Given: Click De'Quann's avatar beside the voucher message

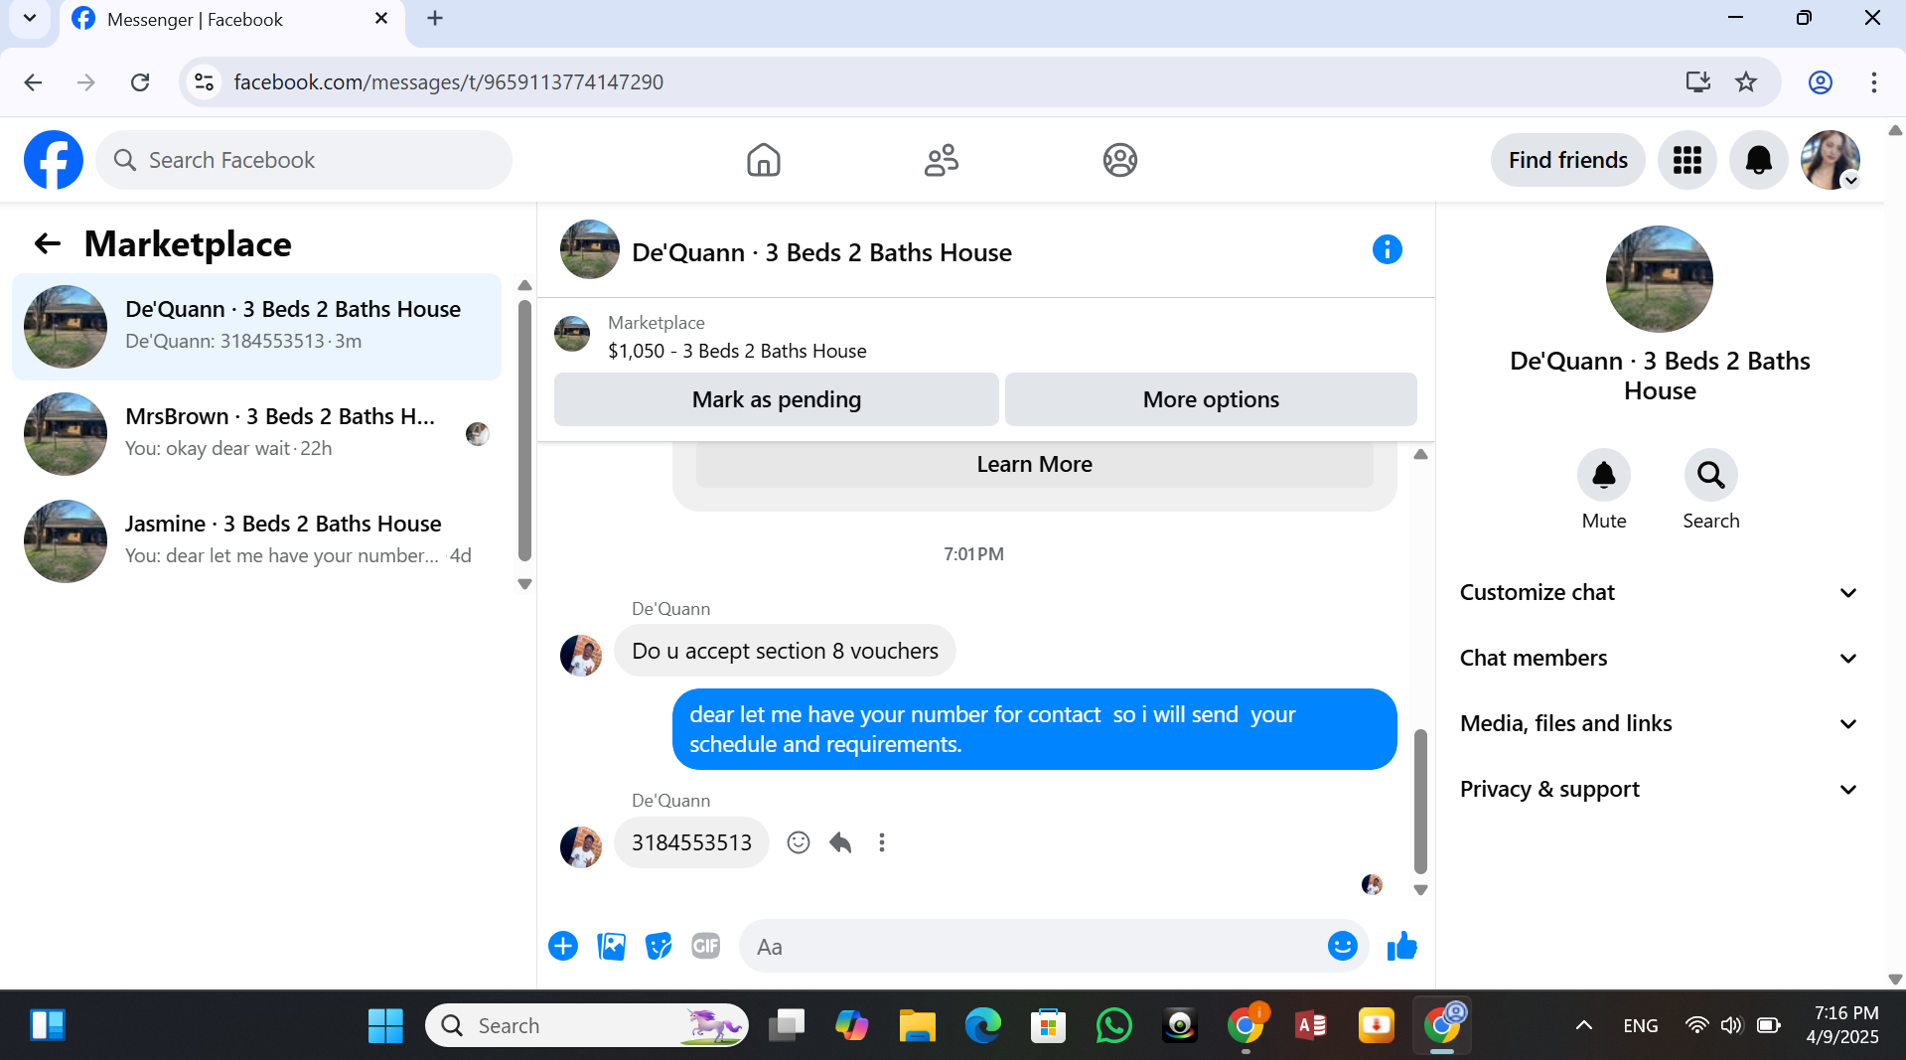Looking at the screenshot, I should coord(581,655).
